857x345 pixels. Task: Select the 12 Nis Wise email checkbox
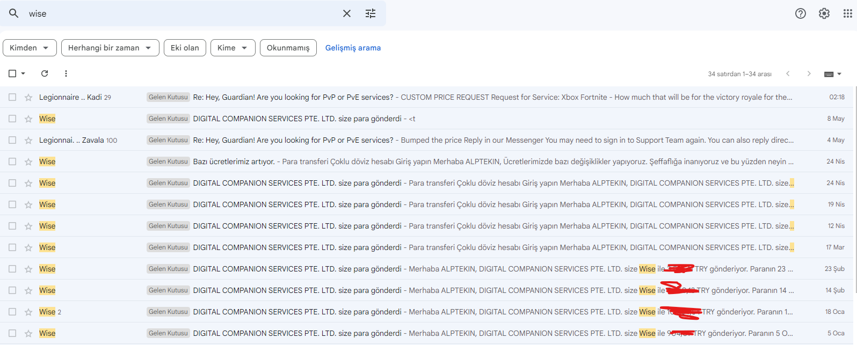(x=12, y=226)
